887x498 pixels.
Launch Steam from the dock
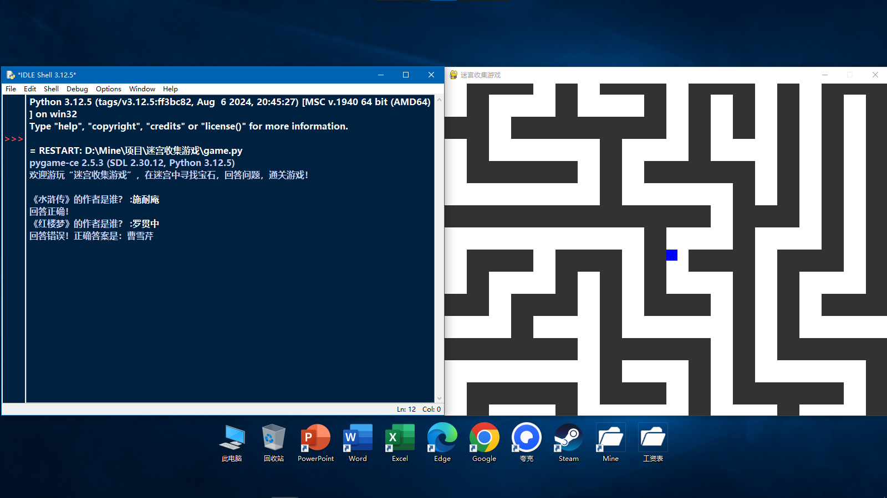click(569, 443)
